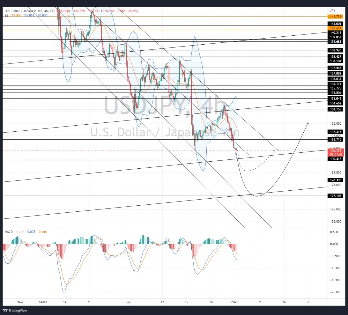This screenshot has height=315, width=348.
Task: Click the 26 date label on time axis
Action: (211, 302)
